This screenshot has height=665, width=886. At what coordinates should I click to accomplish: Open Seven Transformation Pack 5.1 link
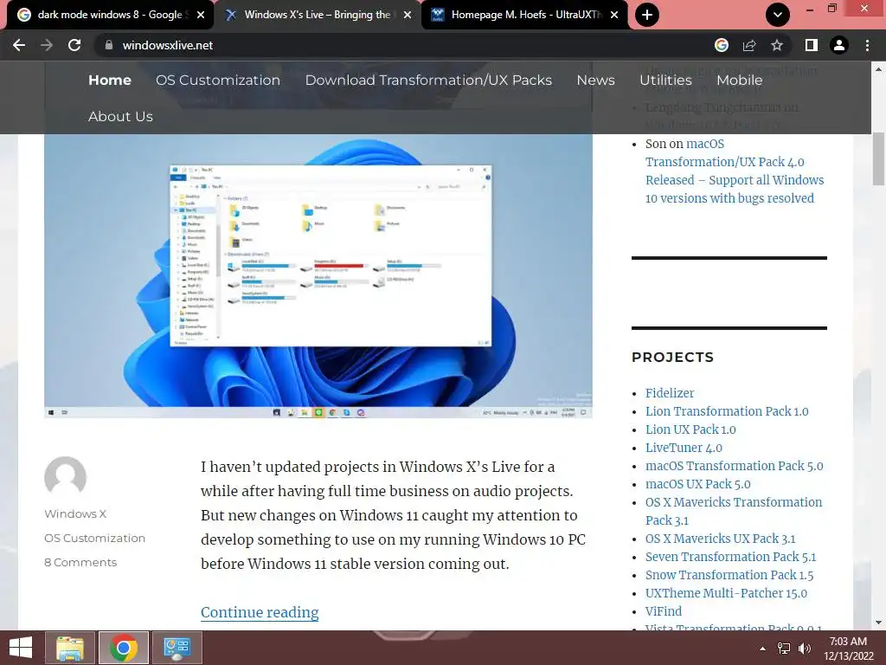click(730, 557)
